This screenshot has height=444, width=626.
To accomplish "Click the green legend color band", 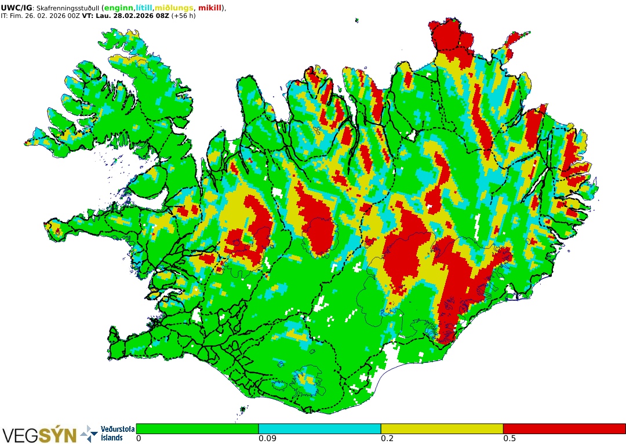I will click(x=197, y=429).
